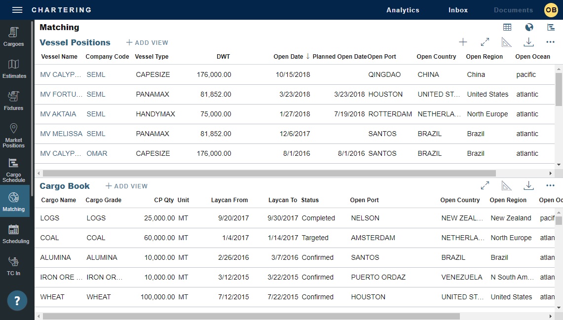The image size is (563, 320).
Task: Click Add View beside Vessel Positions
Action: click(147, 43)
